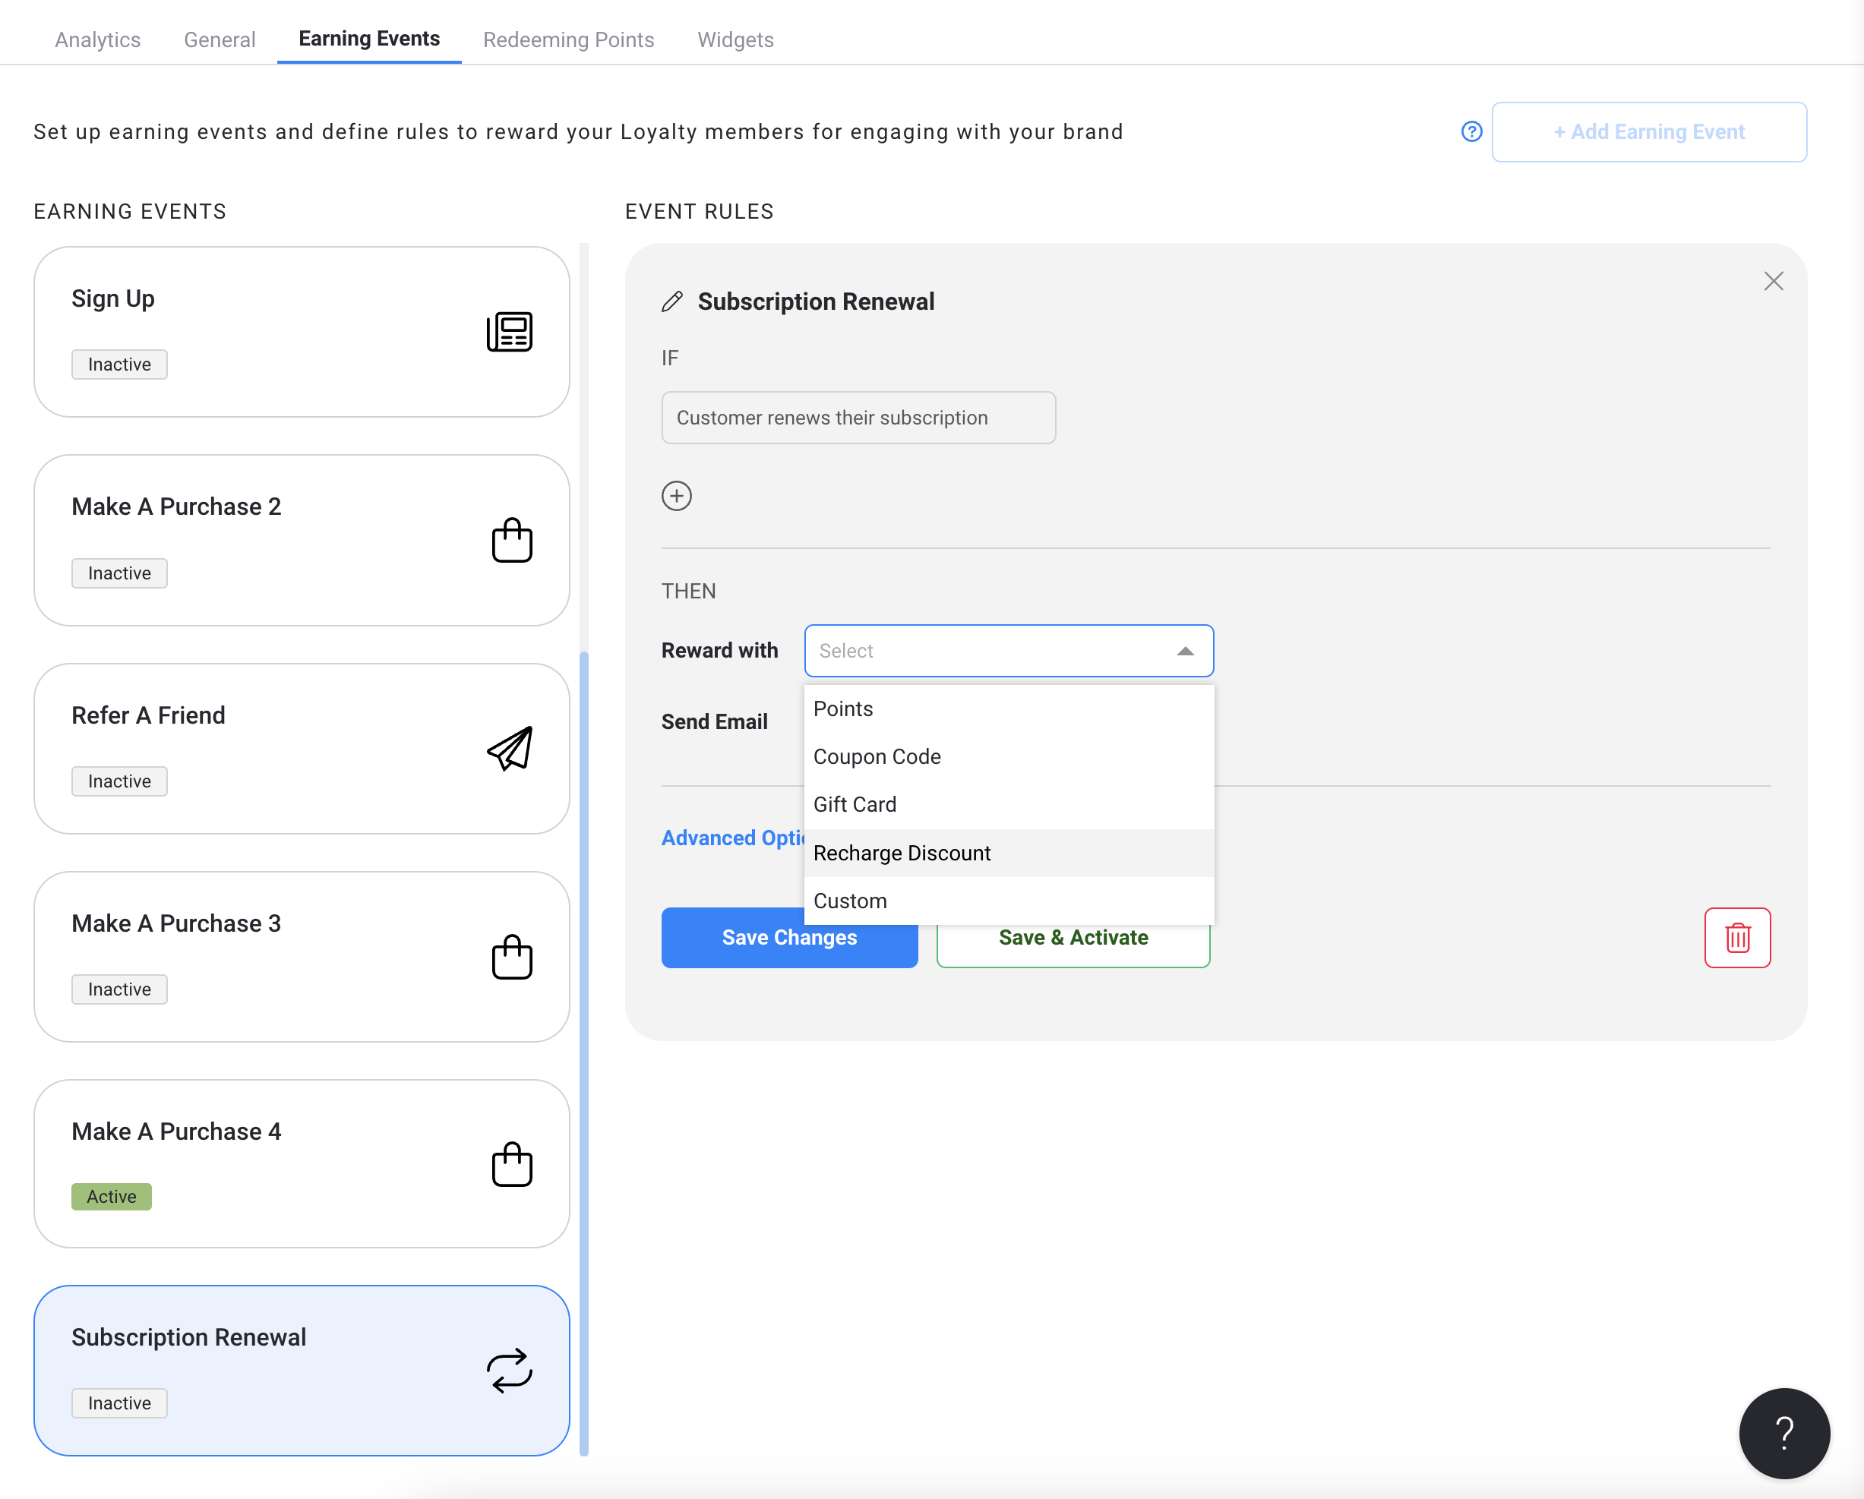Click the Active badge on Make A Purchase 4
The height and width of the screenshot is (1499, 1864).
pyautogui.click(x=112, y=1197)
